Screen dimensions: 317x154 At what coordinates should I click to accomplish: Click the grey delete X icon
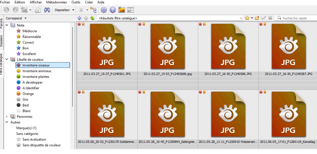point(270,18)
